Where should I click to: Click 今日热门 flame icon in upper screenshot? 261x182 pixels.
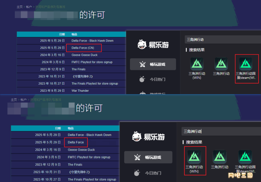coord(142,79)
